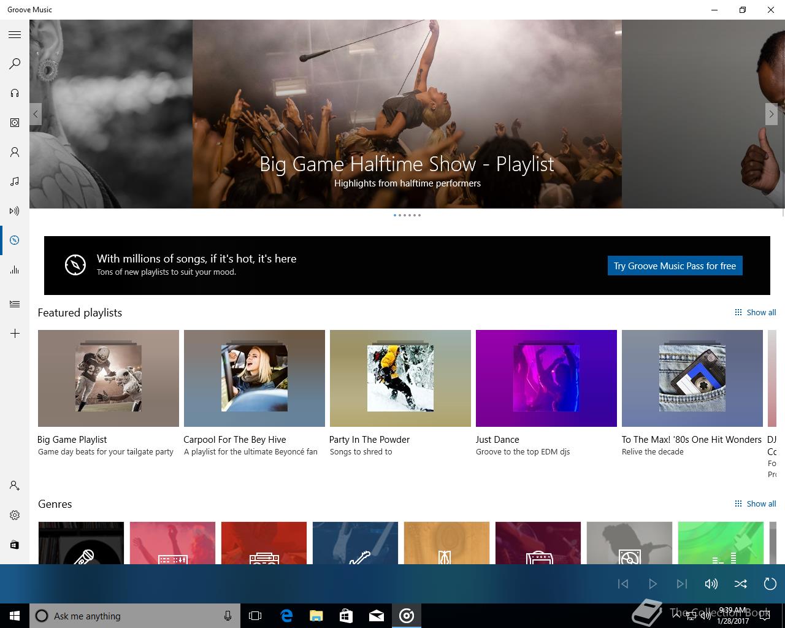785x628 pixels.
Task: Click 'Party In The Powder' title text
Action: click(369, 440)
